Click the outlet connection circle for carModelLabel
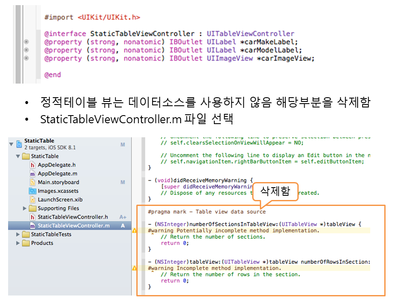This screenshot has height=307, width=409. (x=26, y=50)
